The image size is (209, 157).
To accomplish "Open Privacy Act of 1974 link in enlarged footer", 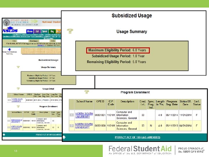I will (x=137, y=137).
